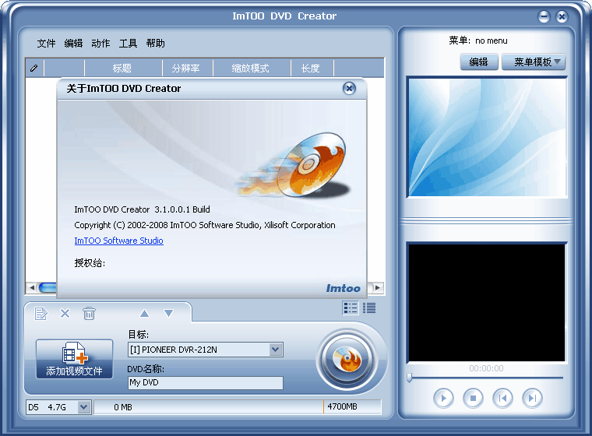
Task: Move item down with the down arrow
Action: (168, 313)
